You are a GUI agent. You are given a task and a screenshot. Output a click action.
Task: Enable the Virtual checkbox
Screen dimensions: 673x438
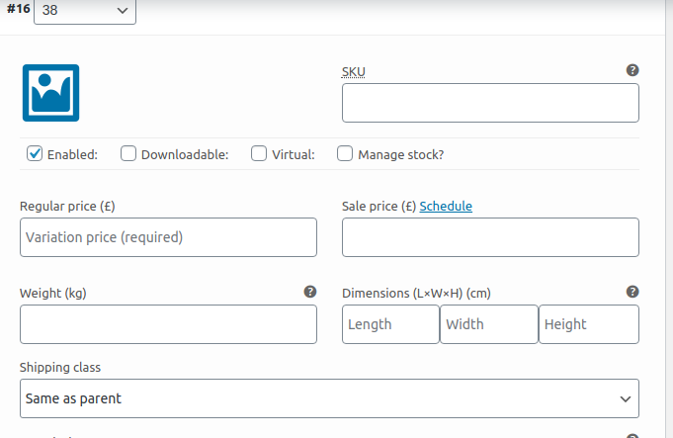point(259,153)
